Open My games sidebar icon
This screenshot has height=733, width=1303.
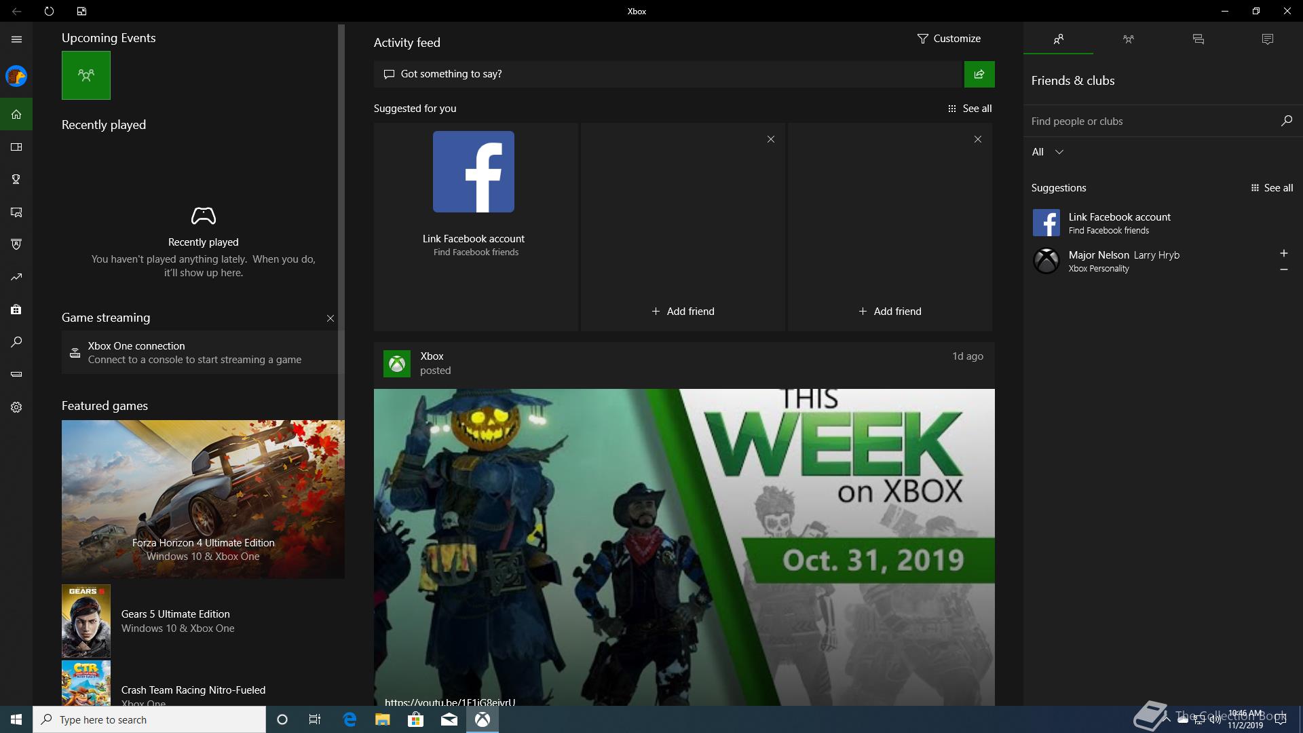pos(16,147)
